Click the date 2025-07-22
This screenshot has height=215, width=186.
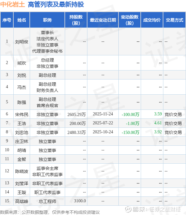103,123
